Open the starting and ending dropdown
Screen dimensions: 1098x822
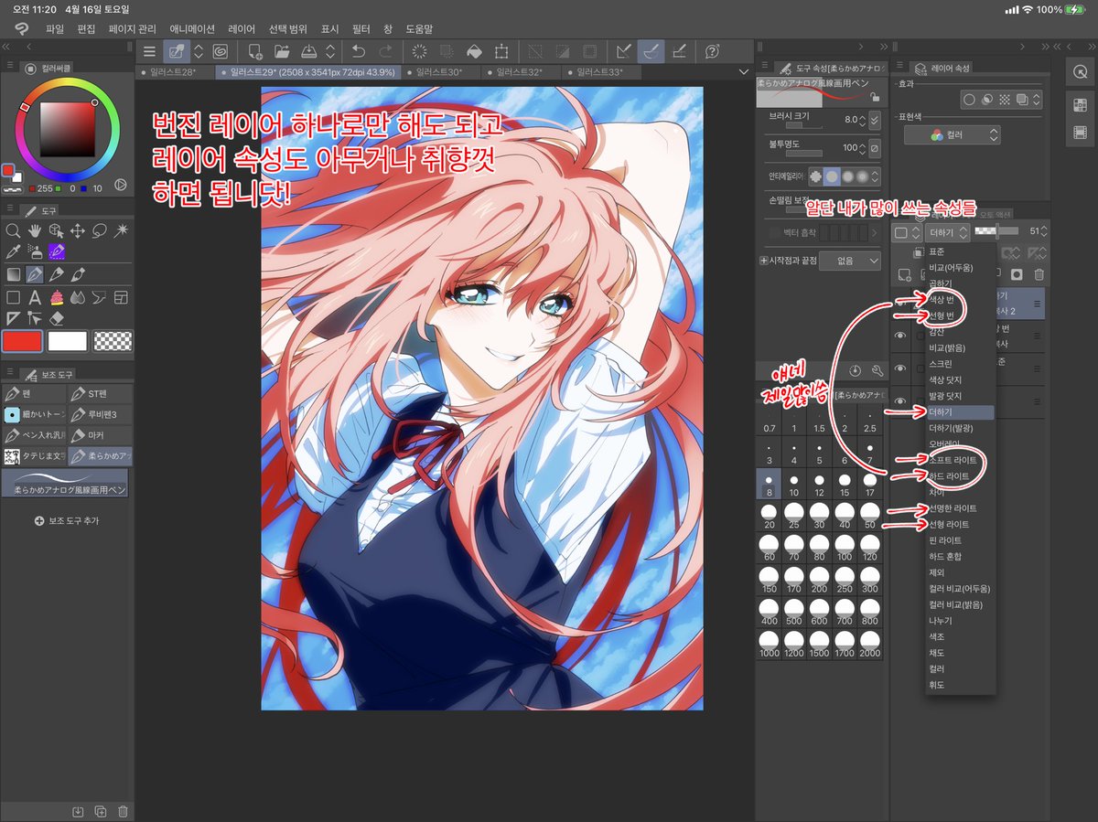coord(849,261)
